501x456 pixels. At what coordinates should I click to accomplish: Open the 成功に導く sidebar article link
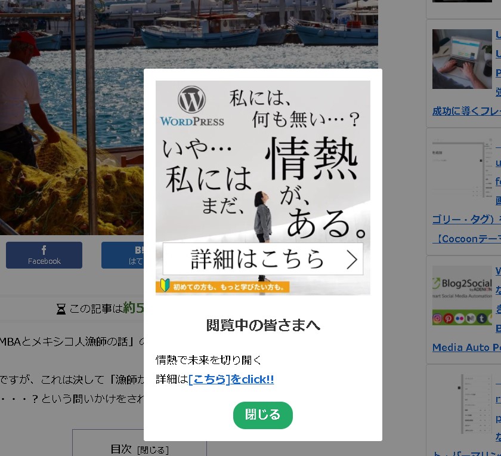click(466, 110)
